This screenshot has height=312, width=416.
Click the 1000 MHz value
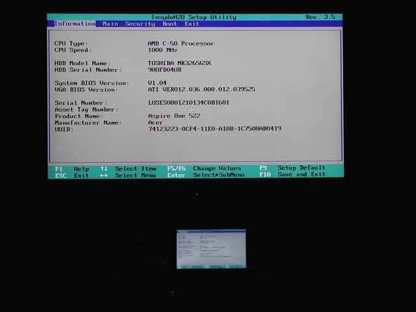tap(162, 50)
